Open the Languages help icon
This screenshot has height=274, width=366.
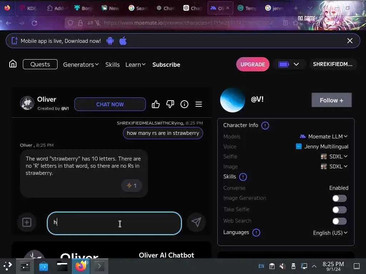(256, 233)
